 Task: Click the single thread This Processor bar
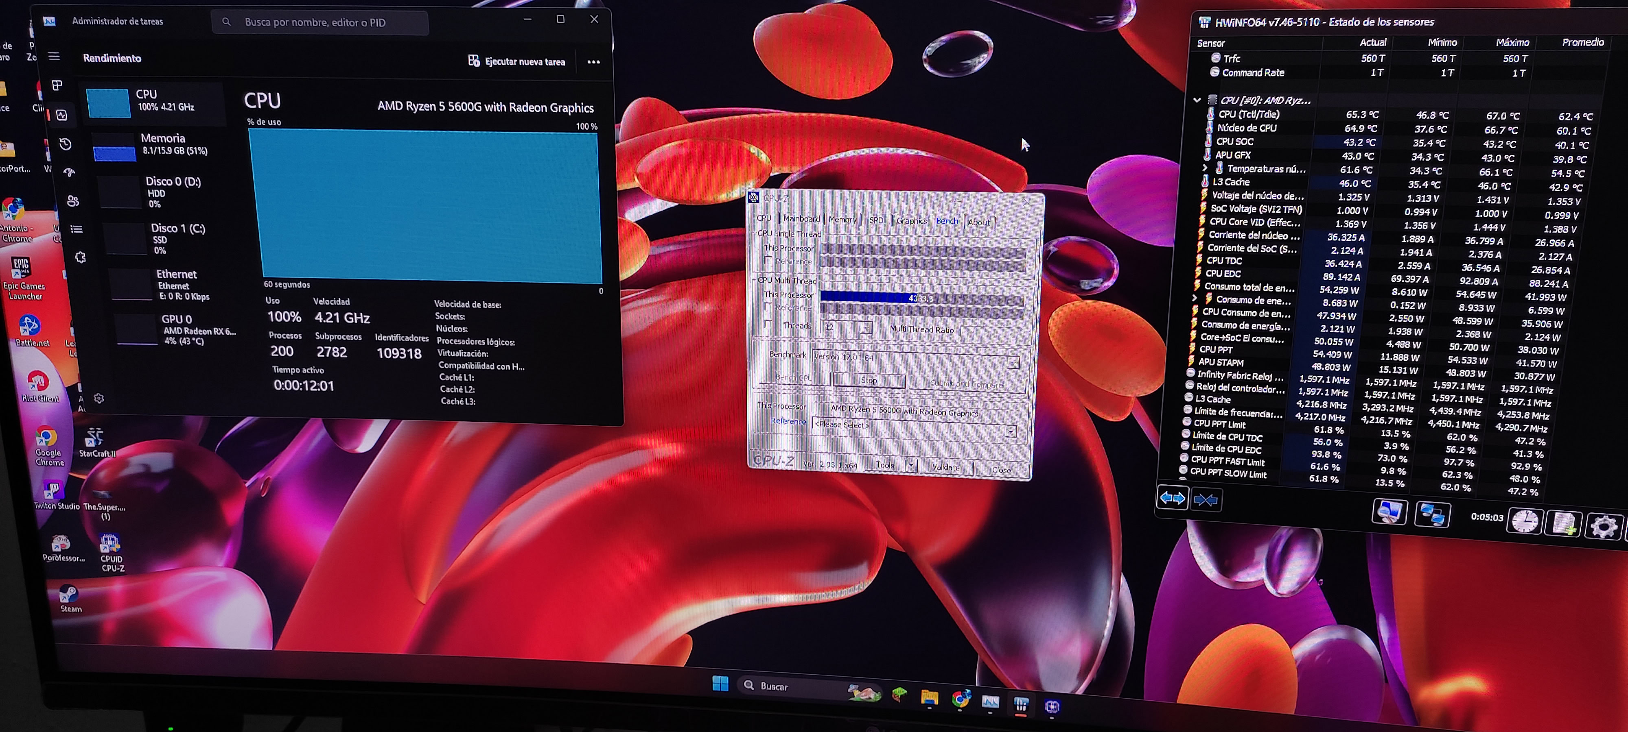(923, 251)
